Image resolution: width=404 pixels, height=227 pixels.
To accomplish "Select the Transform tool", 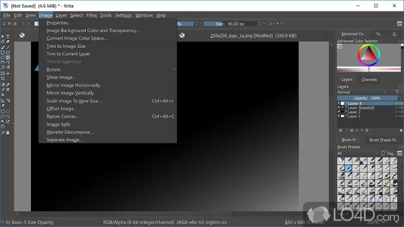I will pos(3,74).
